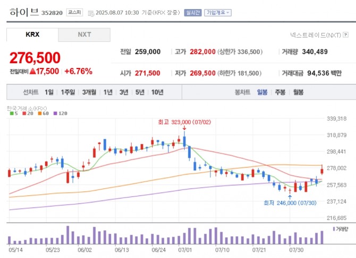Click the 한국거래소(KRX) chart label

point(27,108)
